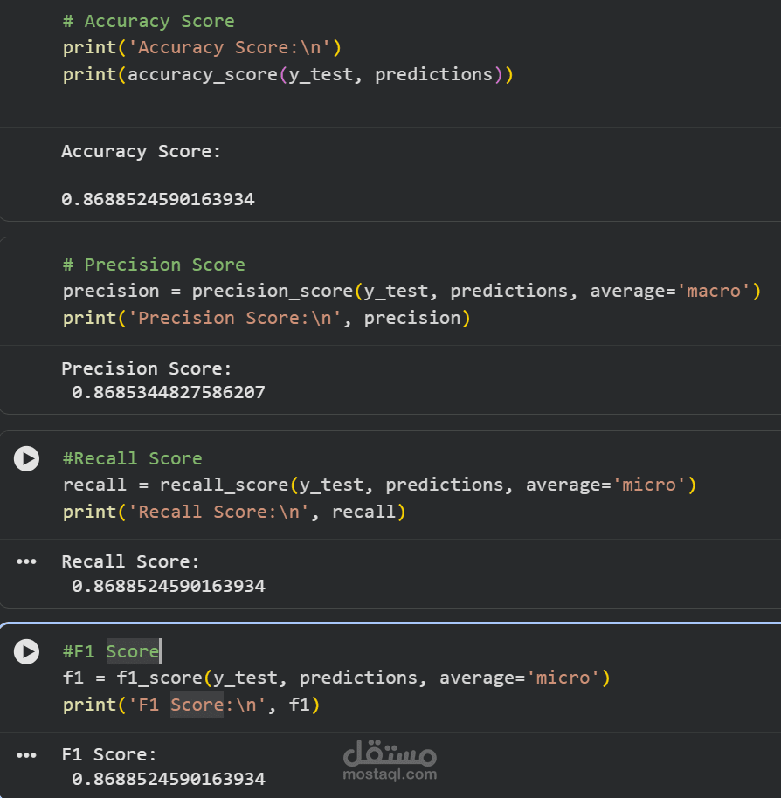Open output options for Recall Score output
The width and height of the screenshot is (781, 798).
point(27,561)
